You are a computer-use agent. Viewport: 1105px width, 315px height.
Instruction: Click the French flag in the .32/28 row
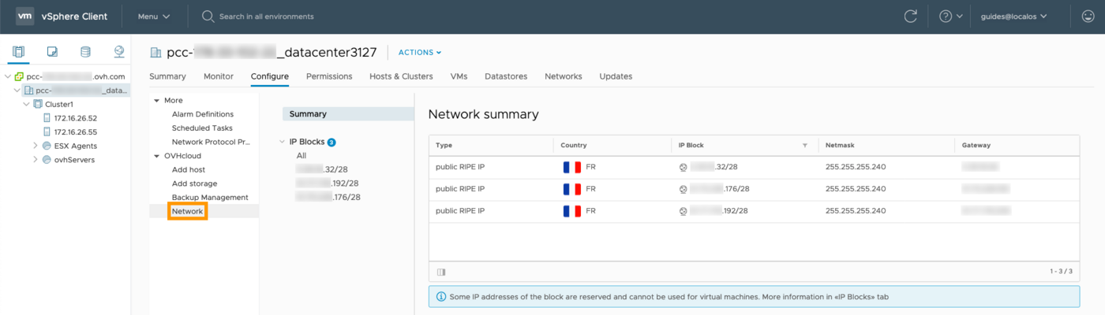pyautogui.click(x=571, y=167)
